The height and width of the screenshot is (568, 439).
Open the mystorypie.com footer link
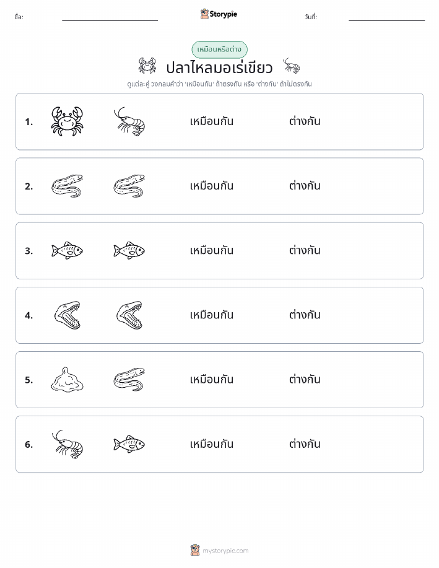click(219, 550)
